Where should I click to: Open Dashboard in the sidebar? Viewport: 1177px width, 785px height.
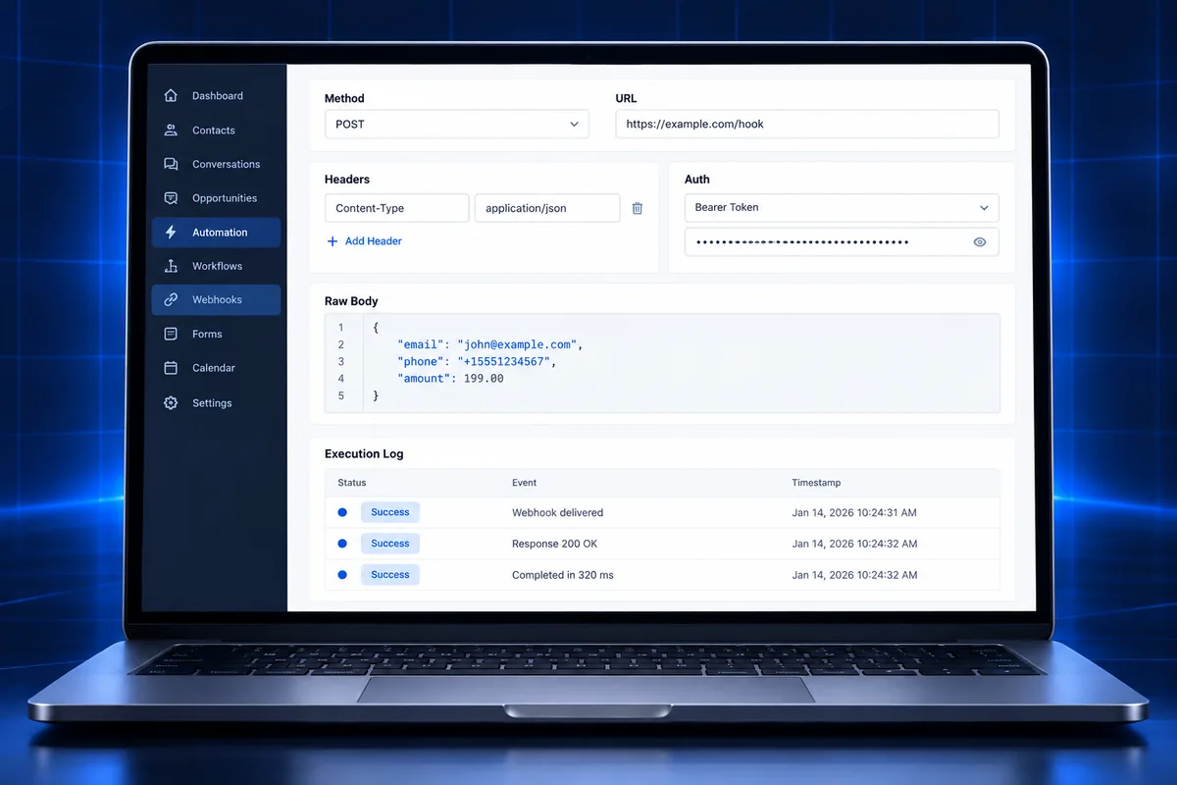217,96
